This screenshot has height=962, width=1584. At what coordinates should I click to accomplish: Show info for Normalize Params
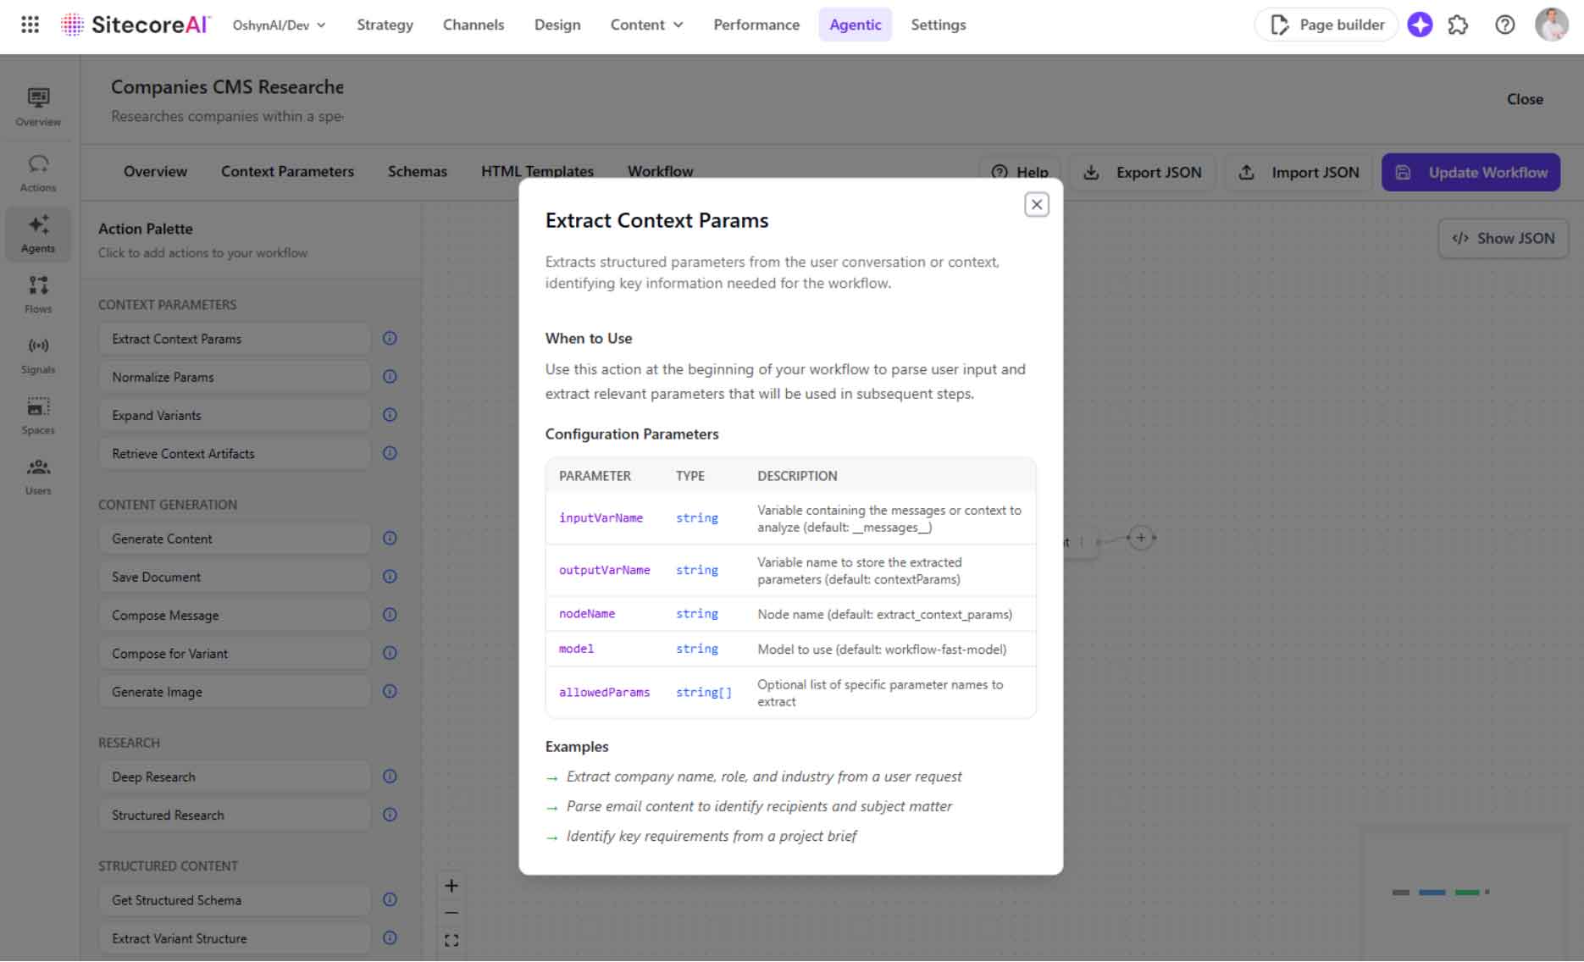pyautogui.click(x=390, y=376)
